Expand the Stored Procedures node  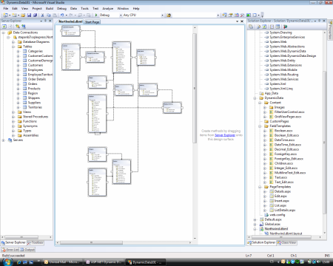click(13, 117)
